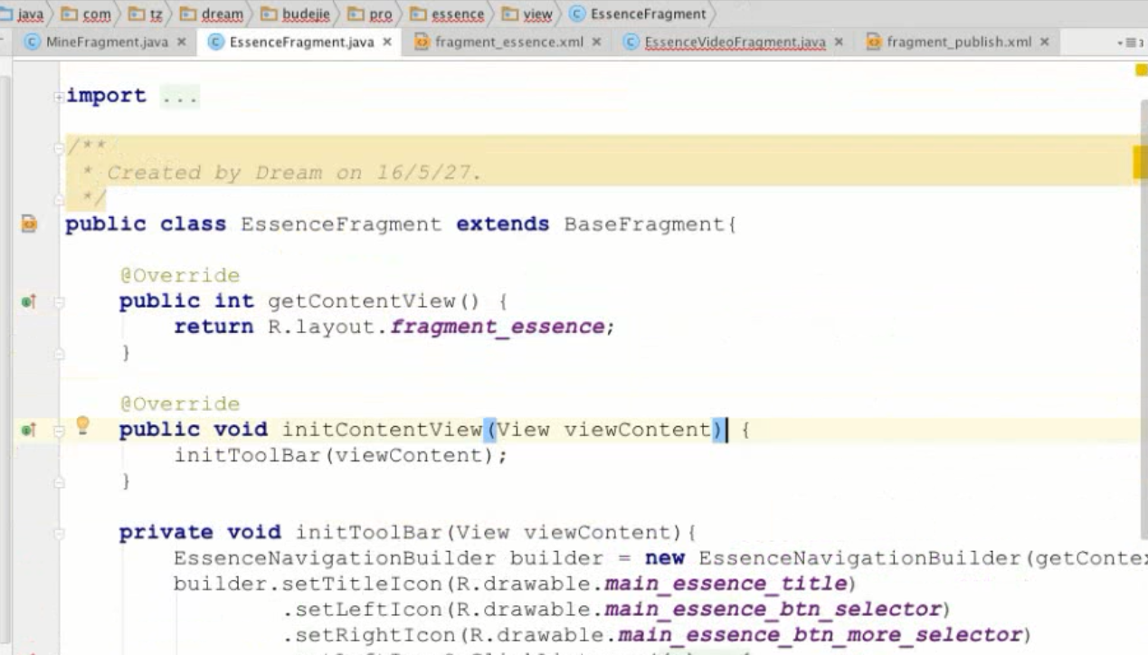1148x655 pixels.
Task: Close the EssenceFragment.java tab
Action: tap(386, 42)
